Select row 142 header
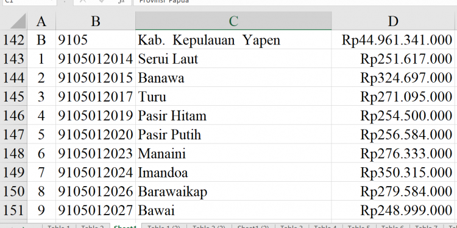 (x=13, y=40)
